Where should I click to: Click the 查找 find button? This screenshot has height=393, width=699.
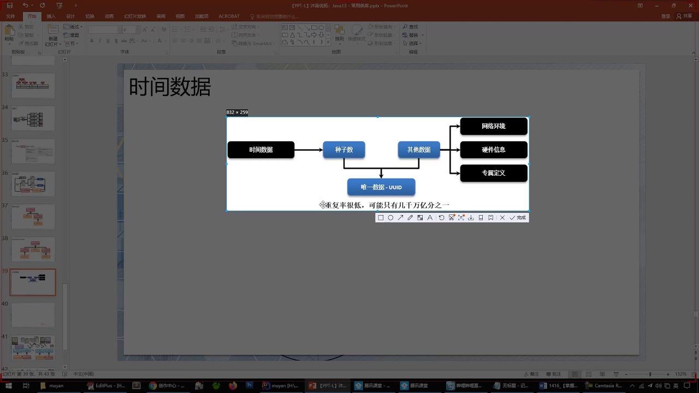click(411, 27)
